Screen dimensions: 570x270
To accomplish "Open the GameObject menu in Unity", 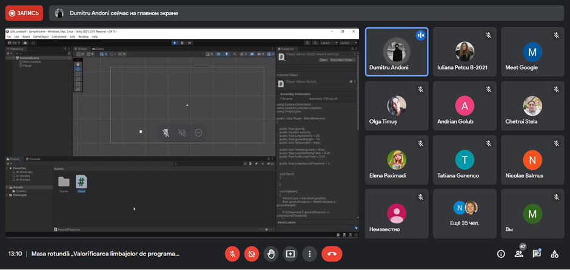I will tap(41, 36).
